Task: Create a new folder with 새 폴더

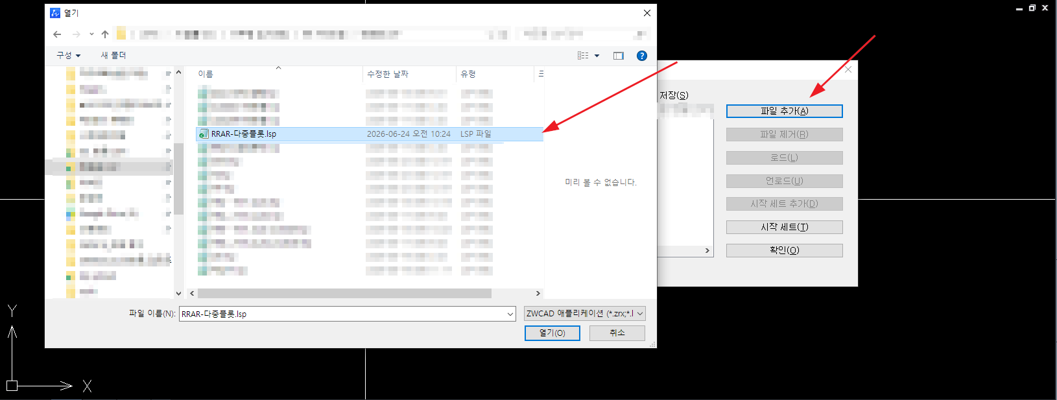Action: coord(113,56)
